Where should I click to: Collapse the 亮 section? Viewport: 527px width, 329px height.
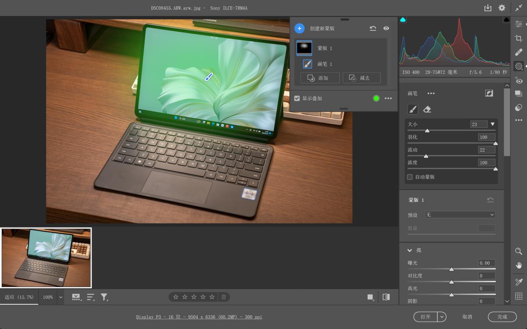point(410,250)
